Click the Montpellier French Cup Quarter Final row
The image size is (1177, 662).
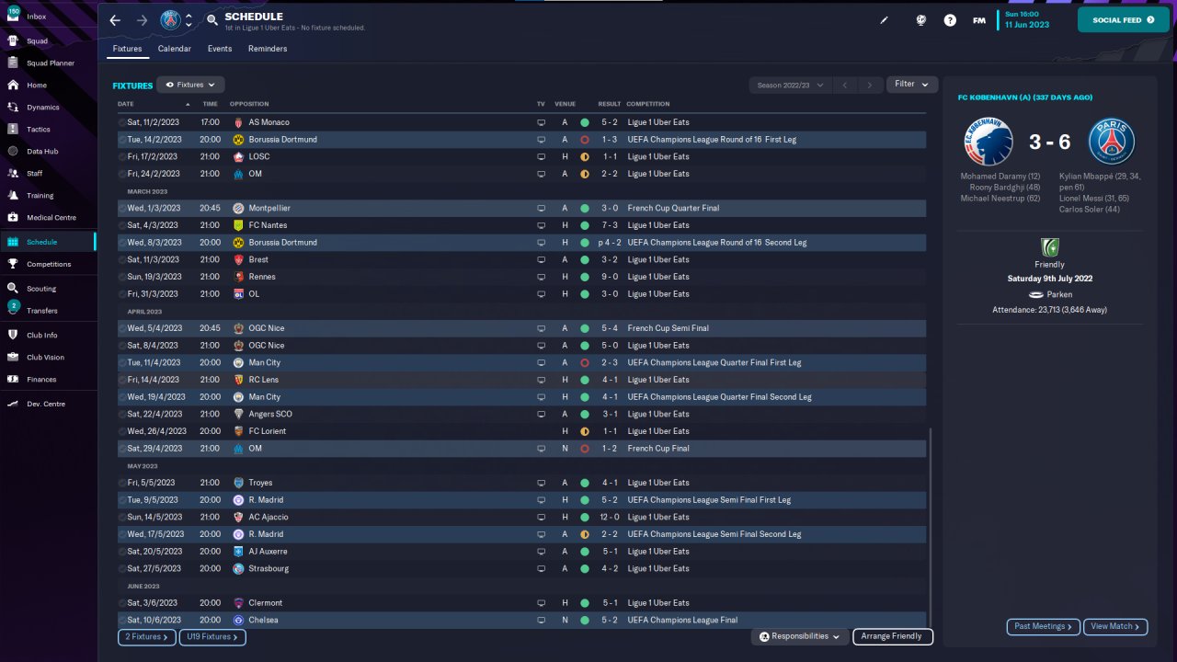click(x=521, y=208)
